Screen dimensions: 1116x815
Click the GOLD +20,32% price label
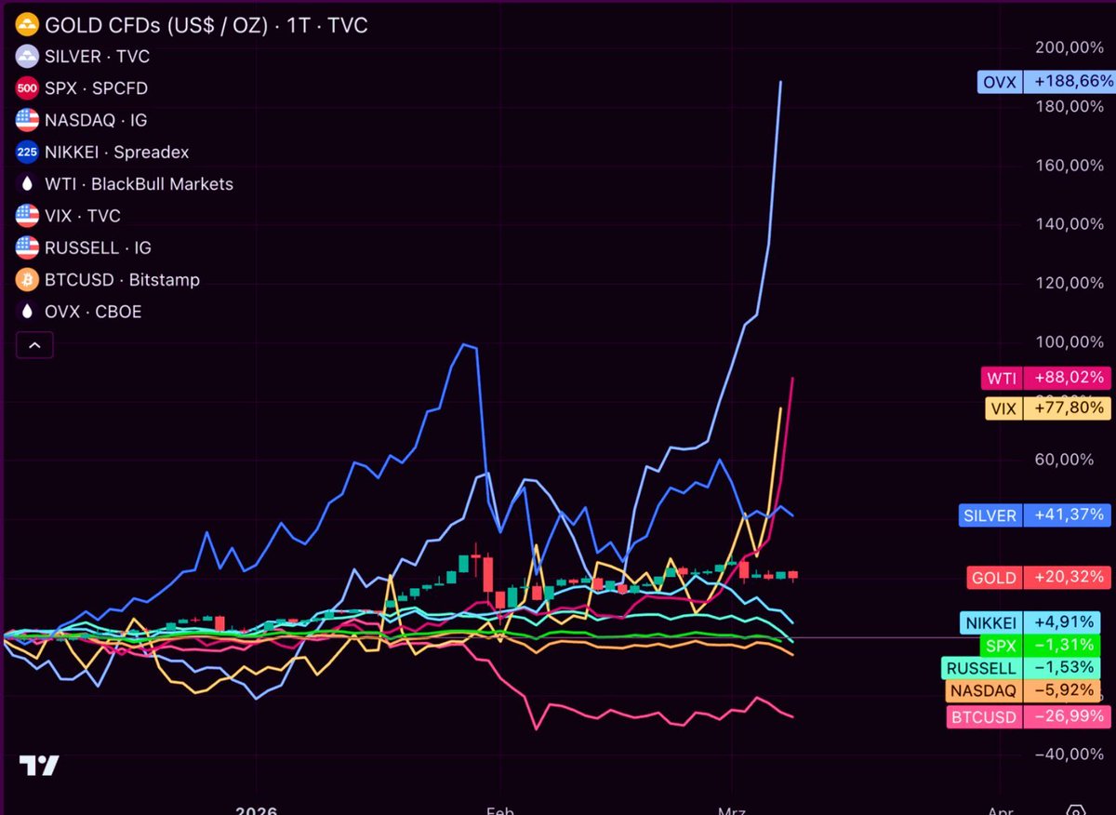coord(1039,578)
